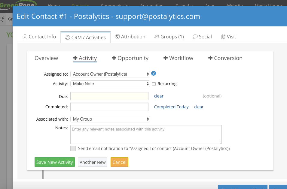287x189 pixels.
Task: Click the Completed date field
Action: point(109,107)
